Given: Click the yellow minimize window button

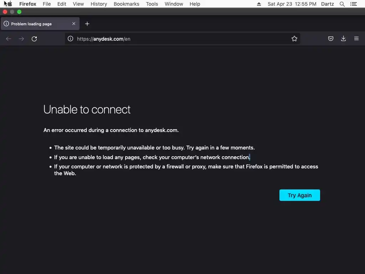Looking at the screenshot, I should (x=12, y=12).
